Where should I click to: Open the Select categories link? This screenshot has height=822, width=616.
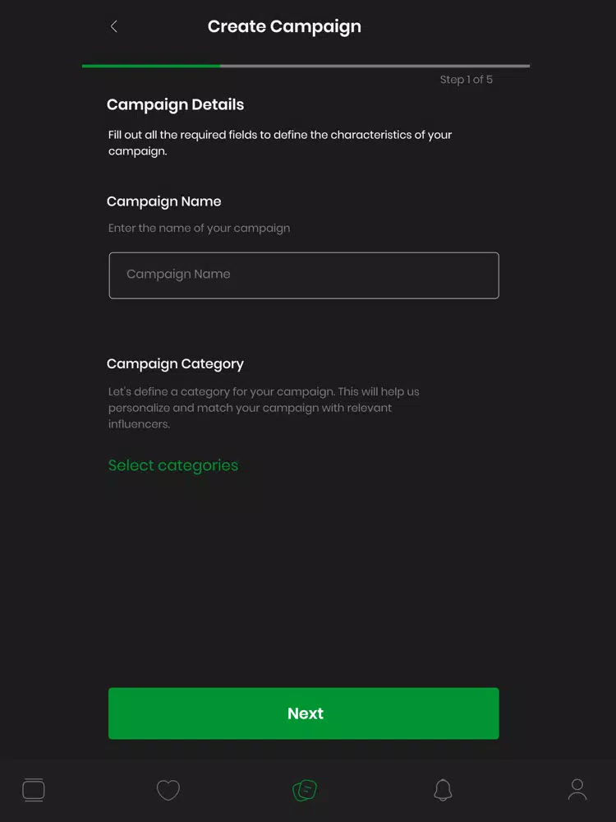[x=172, y=465]
